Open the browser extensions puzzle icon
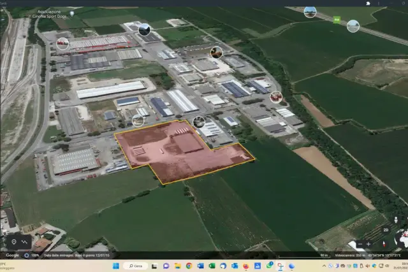 pyautogui.click(x=368, y=3)
